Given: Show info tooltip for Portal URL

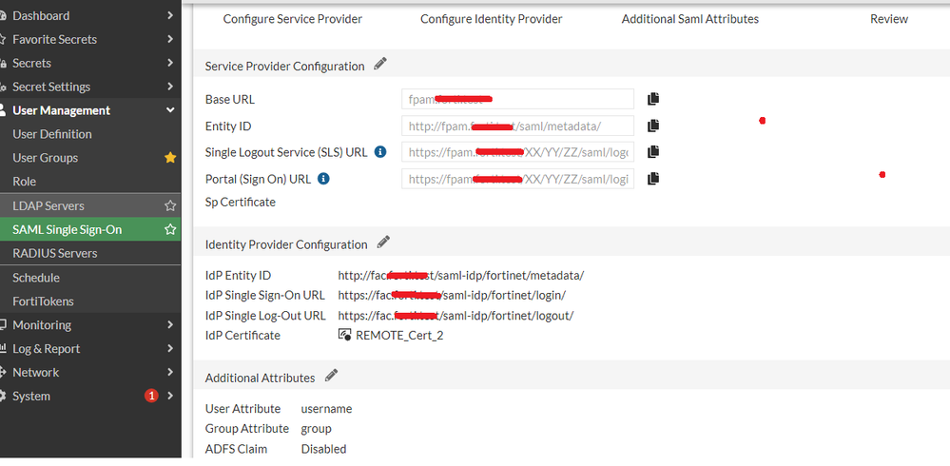Looking at the screenshot, I should click(x=323, y=178).
